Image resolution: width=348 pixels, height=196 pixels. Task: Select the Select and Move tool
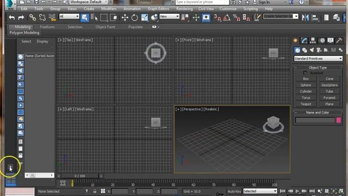pyautogui.click(x=125, y=17)
